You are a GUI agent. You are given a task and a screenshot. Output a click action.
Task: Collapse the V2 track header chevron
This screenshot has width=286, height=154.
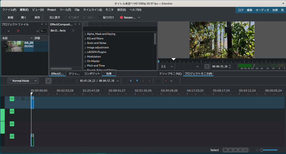pos(7,99)
